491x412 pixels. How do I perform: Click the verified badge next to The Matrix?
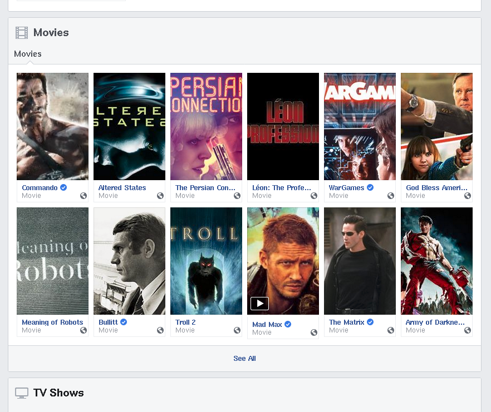(370, 322)
